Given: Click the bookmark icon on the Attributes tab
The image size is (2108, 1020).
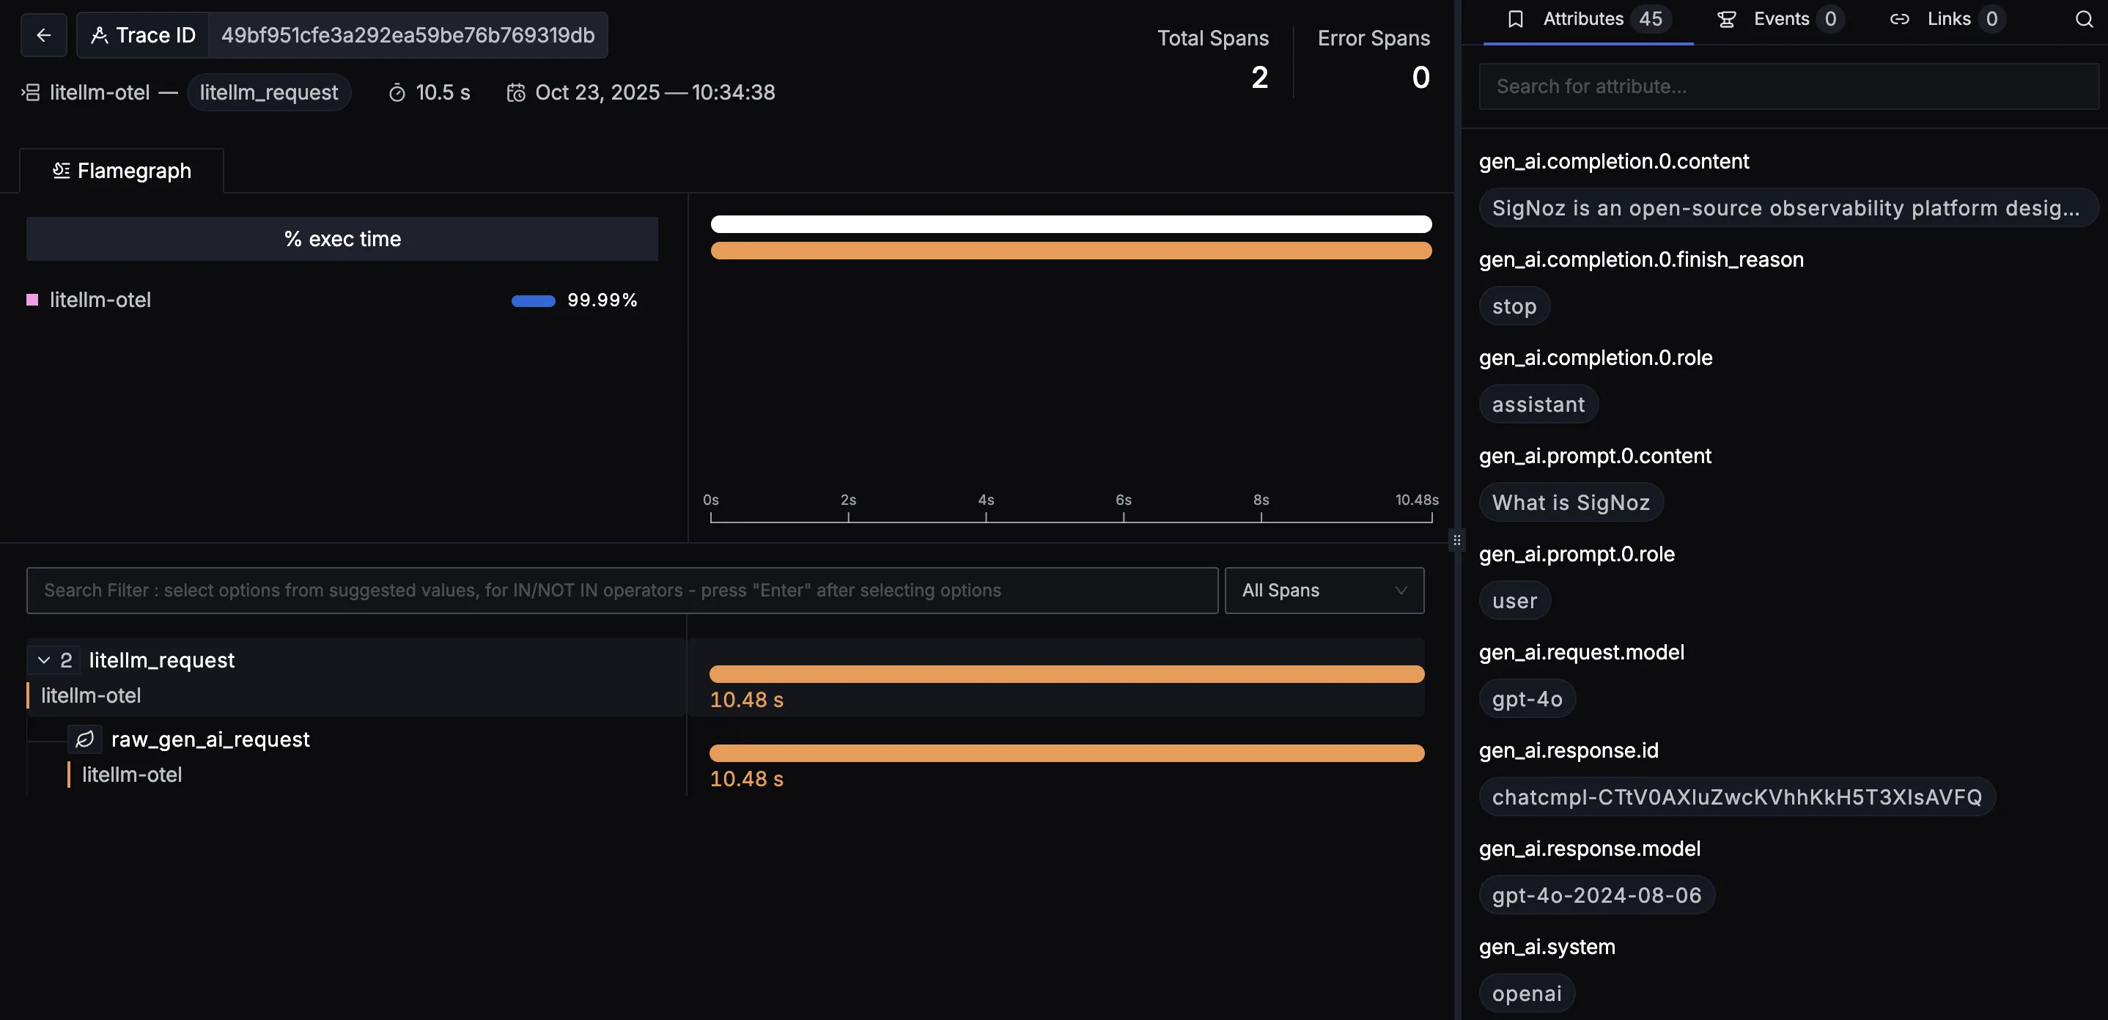Looking at the screenshot, I should pyautogui.click(x=1515, y=18).
